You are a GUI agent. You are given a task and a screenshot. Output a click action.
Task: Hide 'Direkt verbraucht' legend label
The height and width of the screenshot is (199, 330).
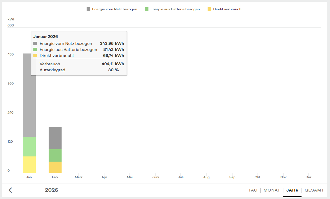click(228, 9)
